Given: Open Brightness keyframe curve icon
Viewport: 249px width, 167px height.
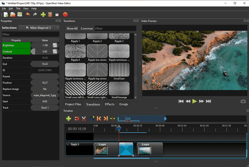Looking at the screenshot, I should (55, 45).
